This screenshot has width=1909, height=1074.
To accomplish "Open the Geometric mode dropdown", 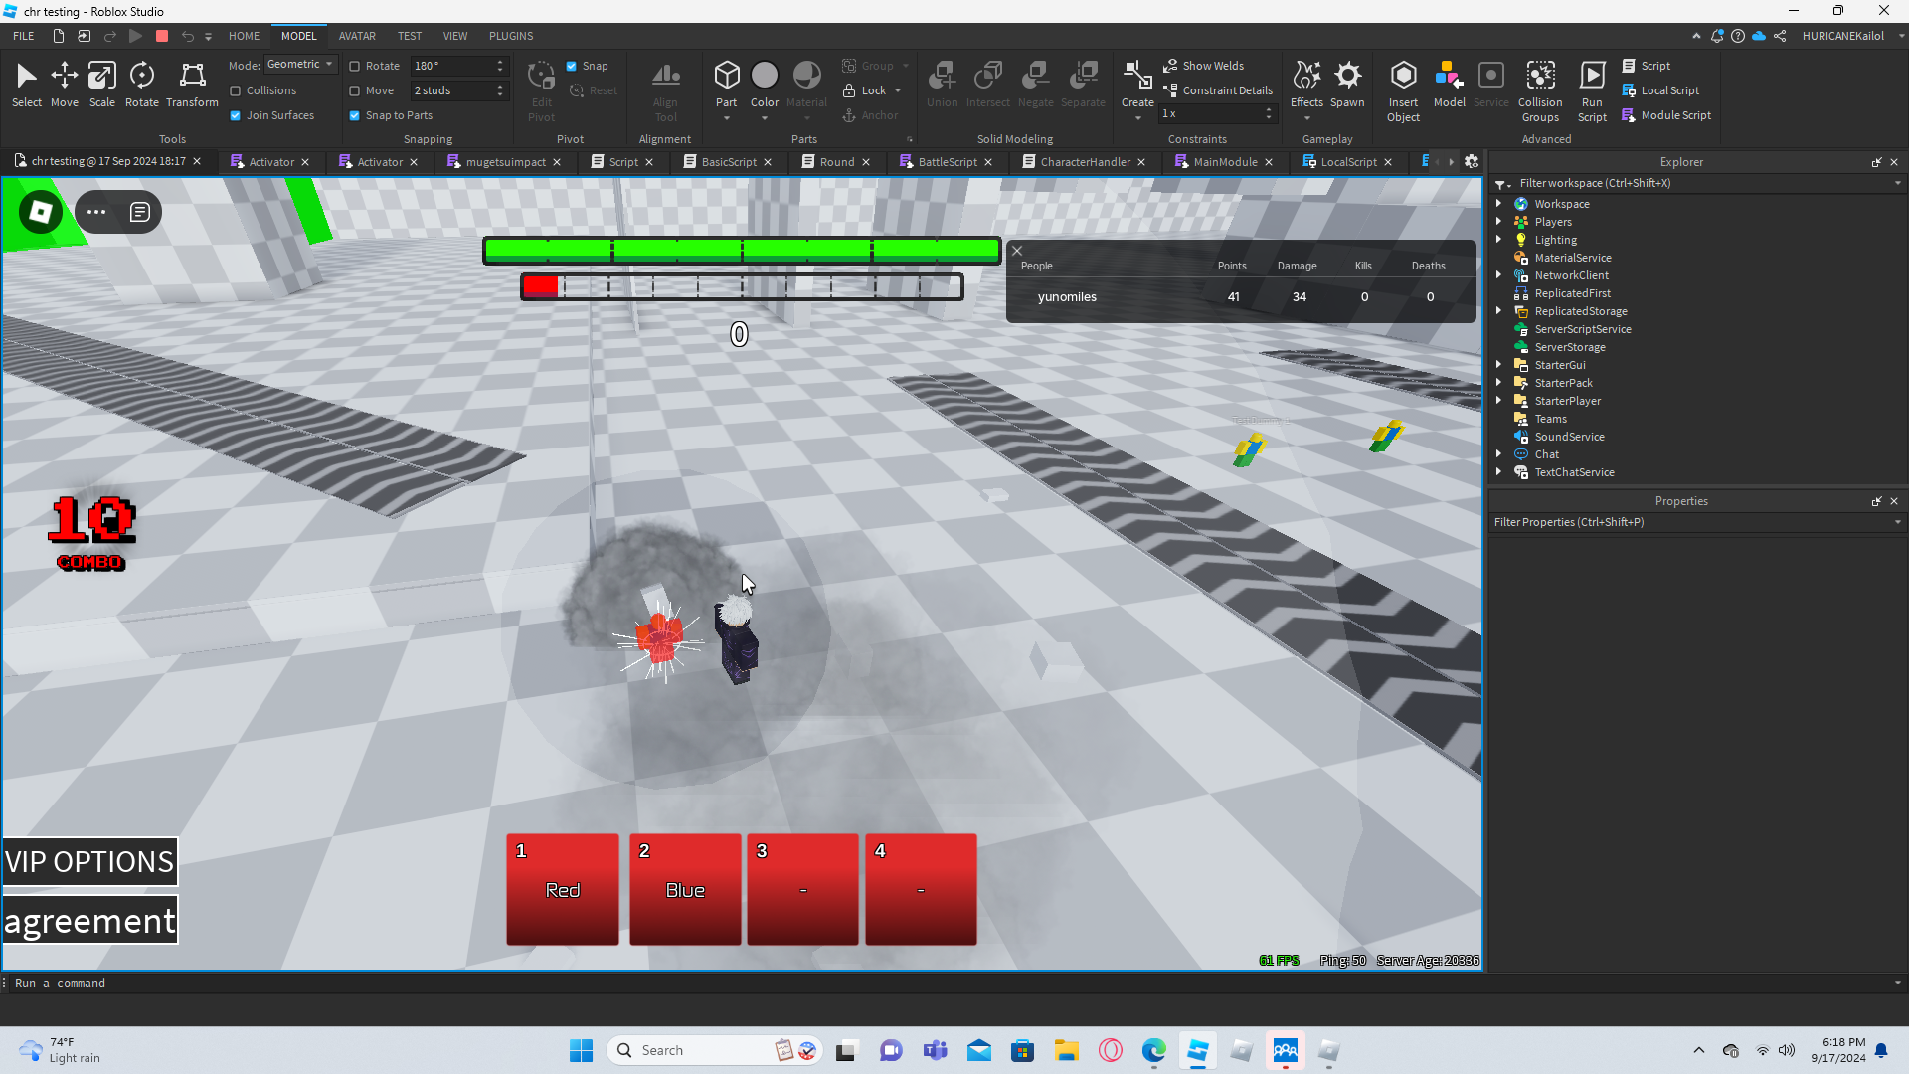I will click(x=300, y=65).
